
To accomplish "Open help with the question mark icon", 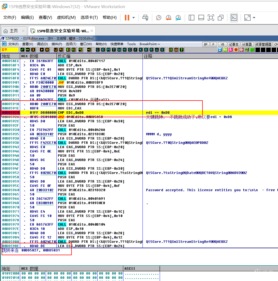I will pos(181,50).
